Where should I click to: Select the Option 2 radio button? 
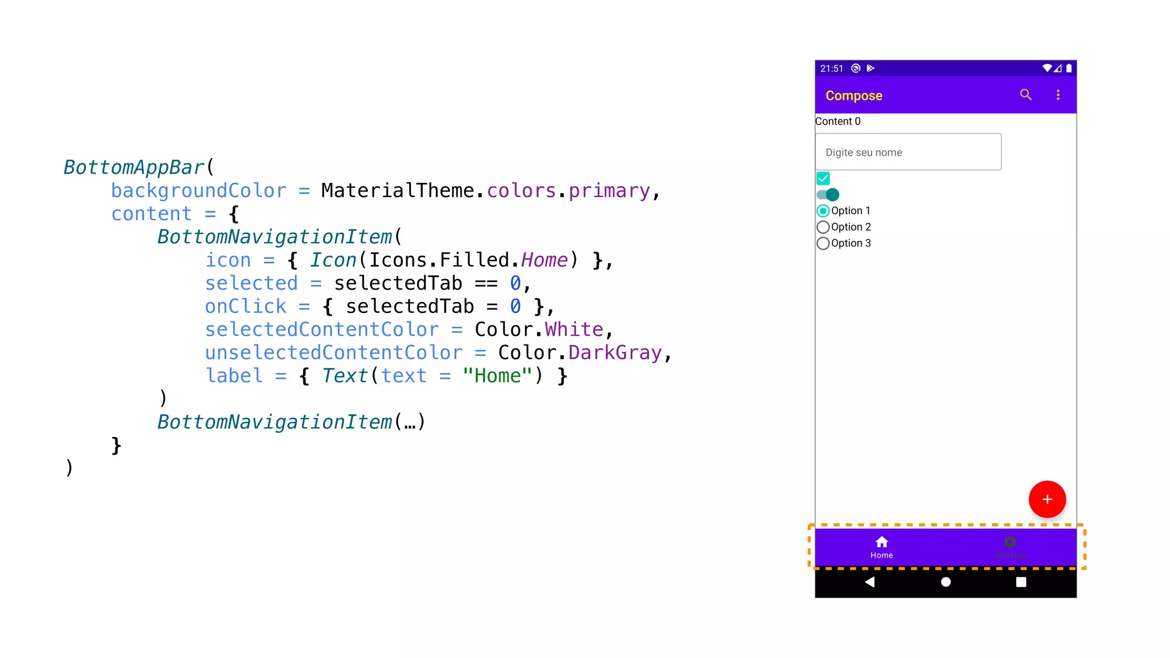(x=823, y=227)
